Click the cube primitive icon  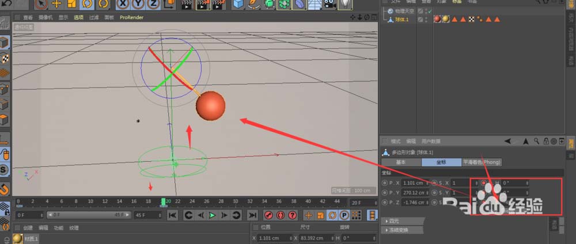tap(238, 4)
